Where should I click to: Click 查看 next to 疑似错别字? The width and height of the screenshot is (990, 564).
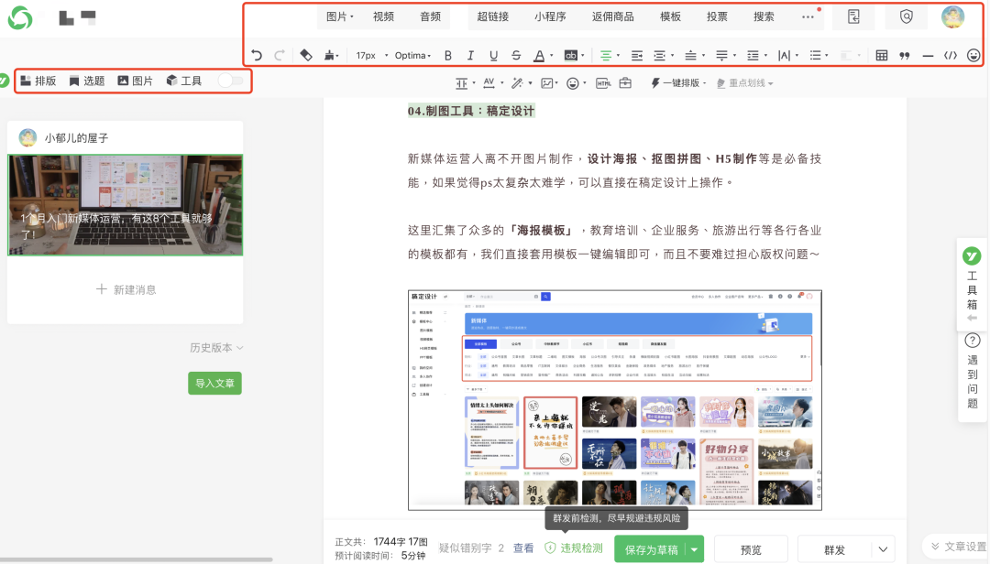click(x=523, y=548)
